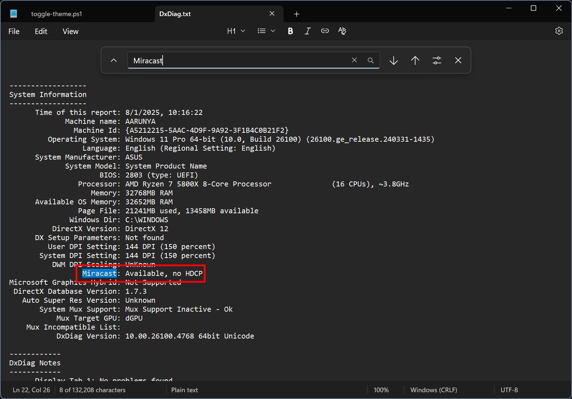Find previous match with up arrow

click(415, 60)
